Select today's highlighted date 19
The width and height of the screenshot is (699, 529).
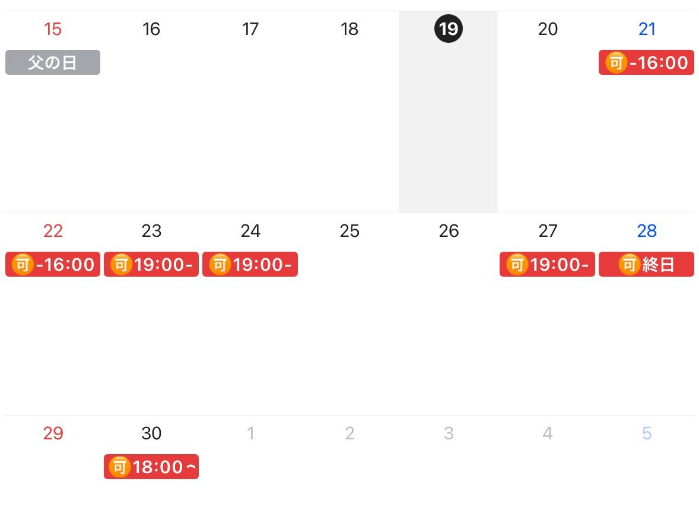pyautogui.click(x=449, y=28)
